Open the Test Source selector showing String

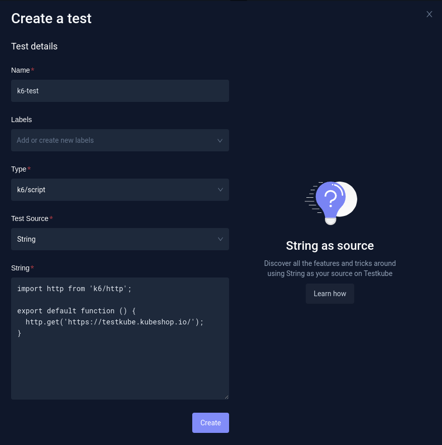pos(120,239)
